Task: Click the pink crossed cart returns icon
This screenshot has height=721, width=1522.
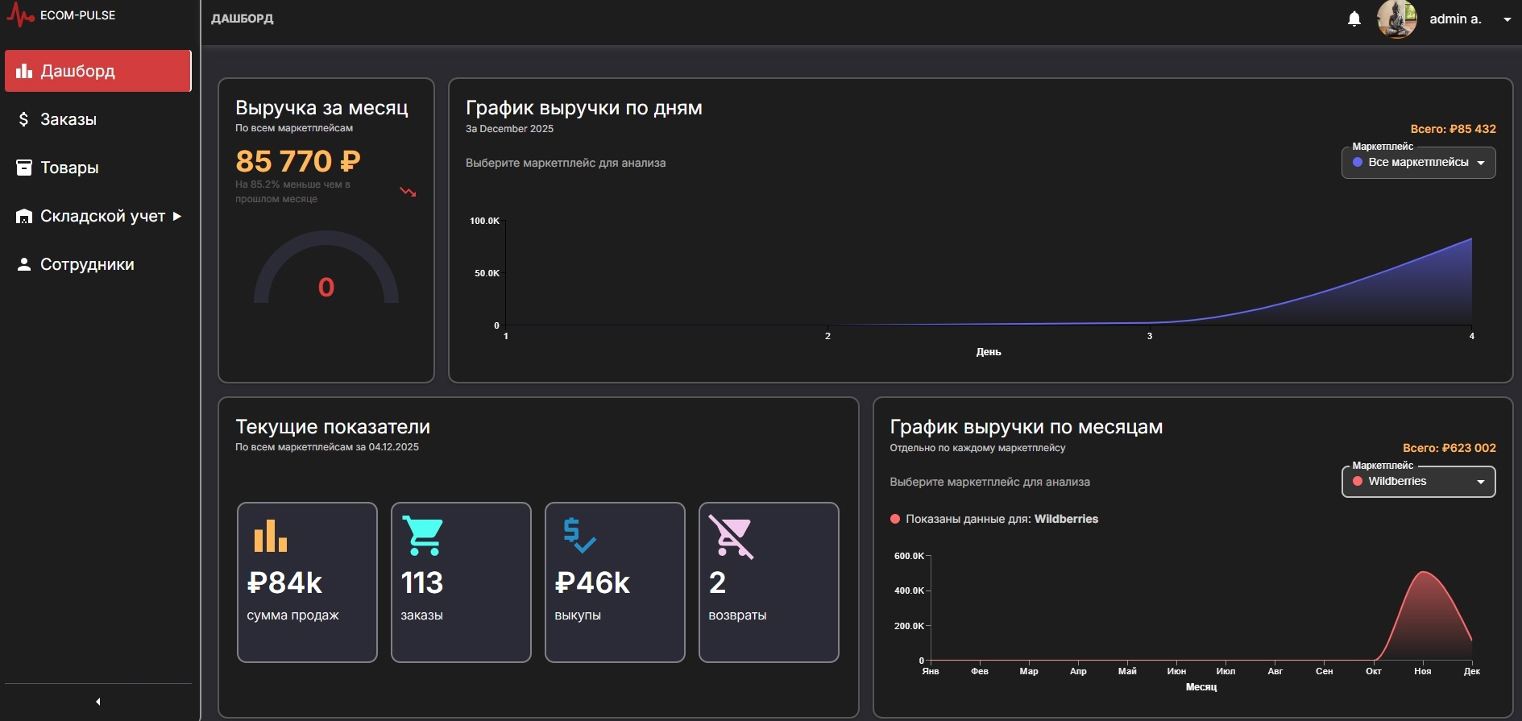Action: (x=732, y=537)
